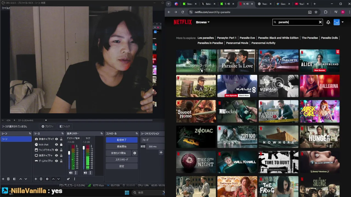
Task: Mute the マイク speaker icon
Action: [x=85, y=173]
